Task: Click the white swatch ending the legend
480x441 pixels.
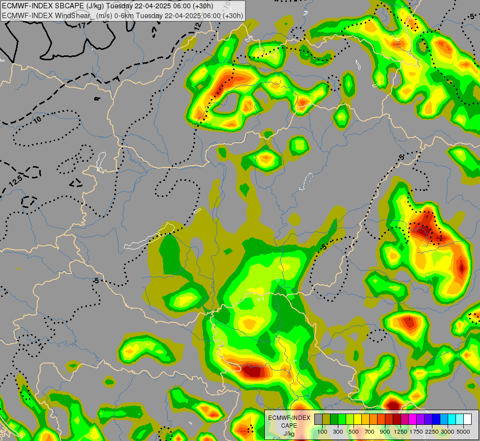Action: point(467,419)
